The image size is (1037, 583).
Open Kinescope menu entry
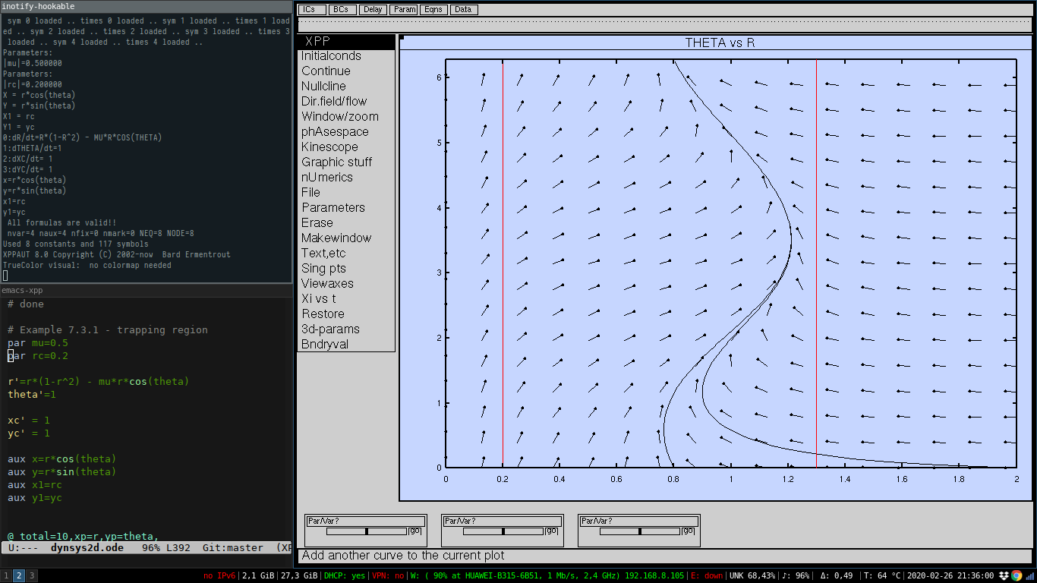346,147
